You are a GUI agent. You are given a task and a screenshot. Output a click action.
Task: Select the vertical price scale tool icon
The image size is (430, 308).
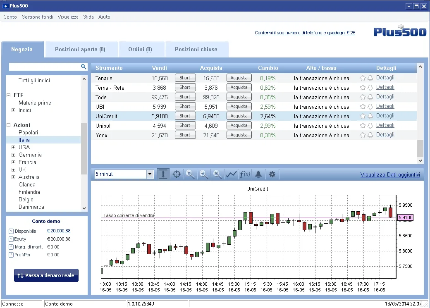163,174
